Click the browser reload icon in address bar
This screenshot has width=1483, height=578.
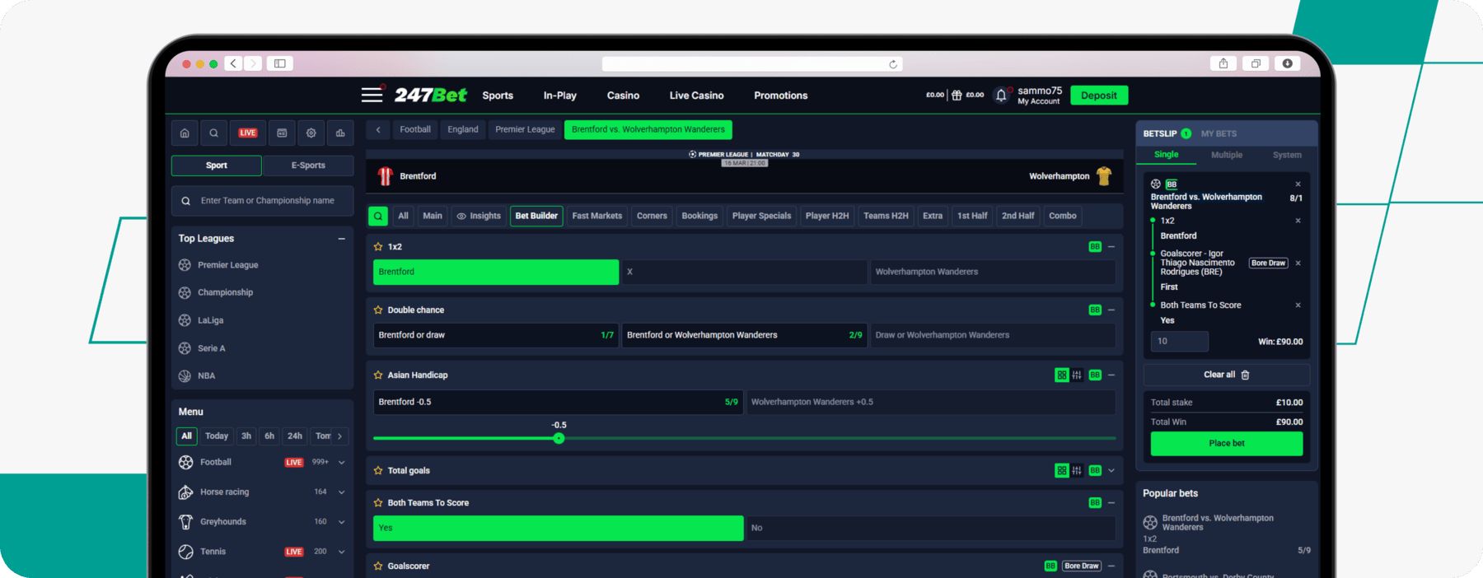893,64
